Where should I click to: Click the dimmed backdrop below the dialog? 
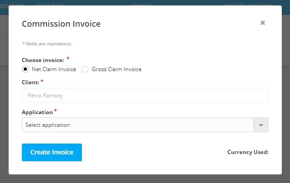coord(145,179)
